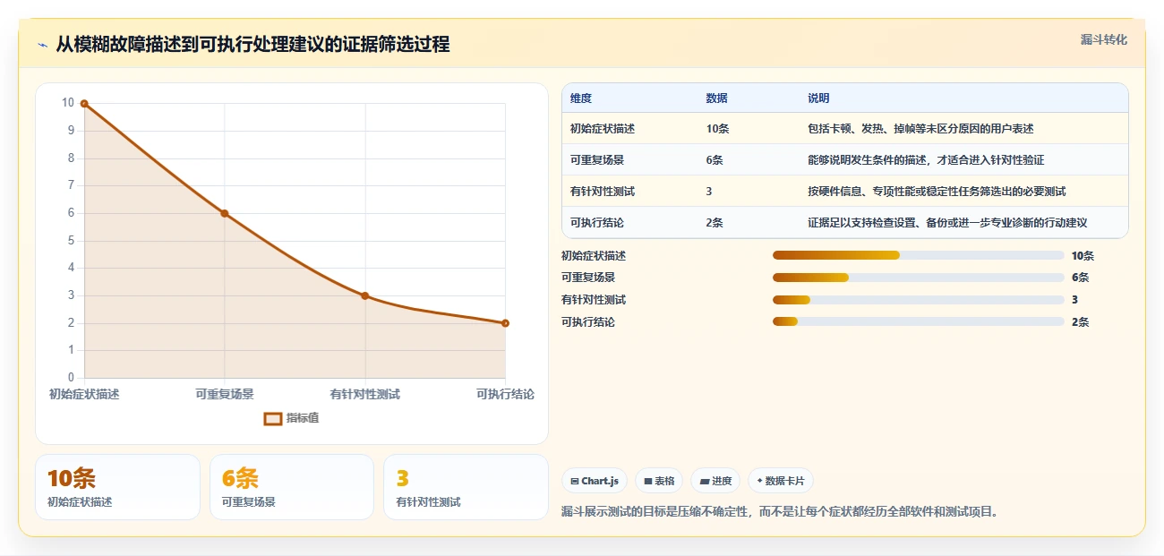This screenshot has height=556, width=1164.
Task: Click the 2条 value beside progress bar
Action: [1080, 322]
